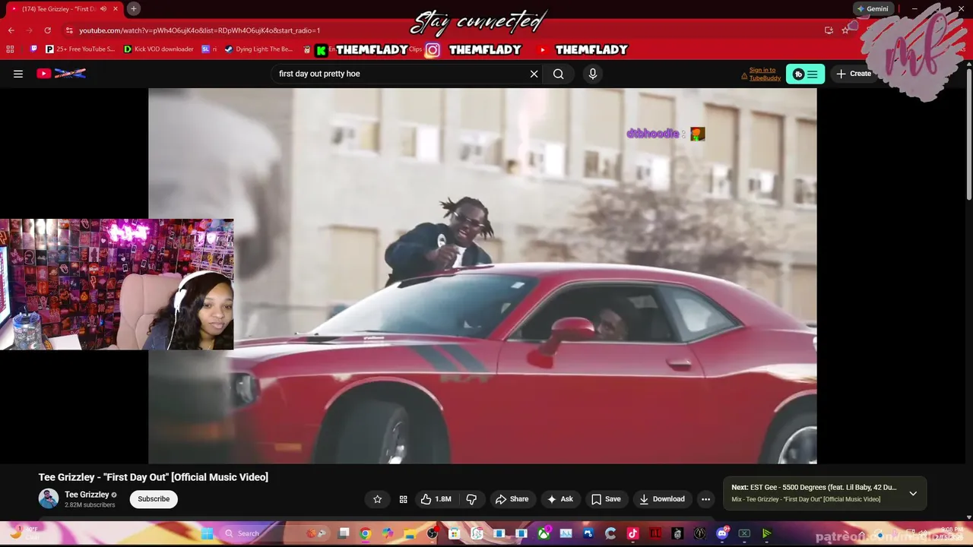Go back in browser history
The width and height of the screenshot is (973, 547).
11,30
